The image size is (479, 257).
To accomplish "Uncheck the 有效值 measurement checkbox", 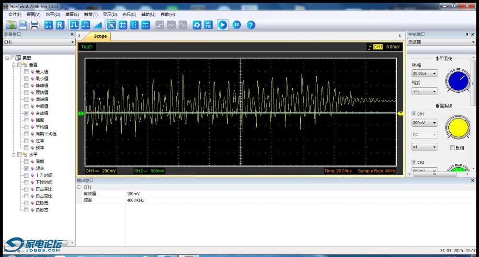I will (26, 113).
